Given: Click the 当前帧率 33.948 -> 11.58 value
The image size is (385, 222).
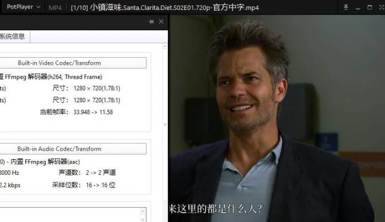Looking at the screenshot, I should [x=93, y=112].
